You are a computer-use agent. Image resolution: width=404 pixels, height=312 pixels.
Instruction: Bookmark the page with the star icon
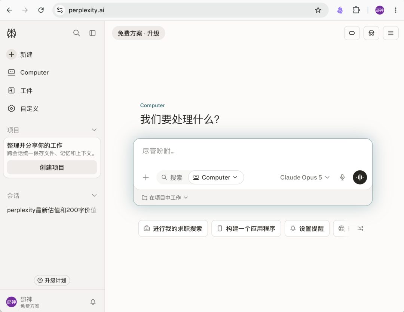pyautogui.click(x=318, y=10)
